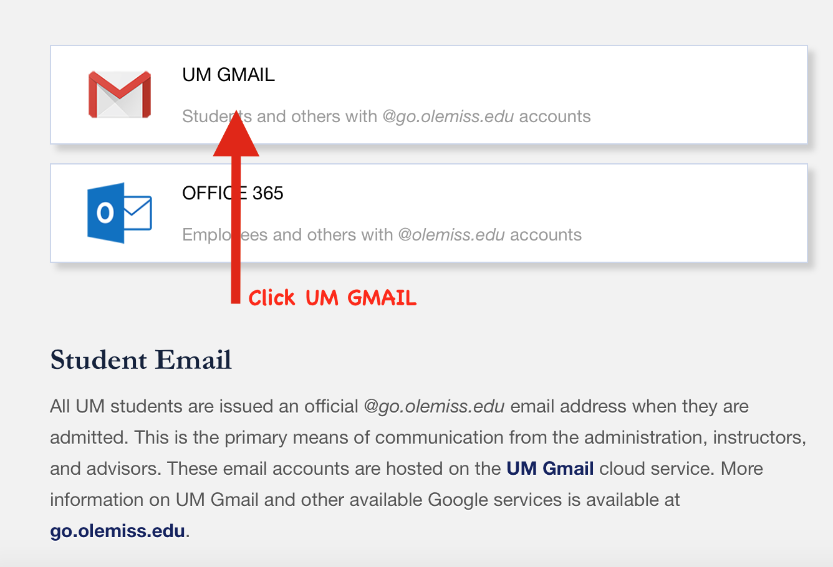Click the blank right side of the UM Gmail card
The width and height of the screenshot is (833, 567).
tap(698, 95)
